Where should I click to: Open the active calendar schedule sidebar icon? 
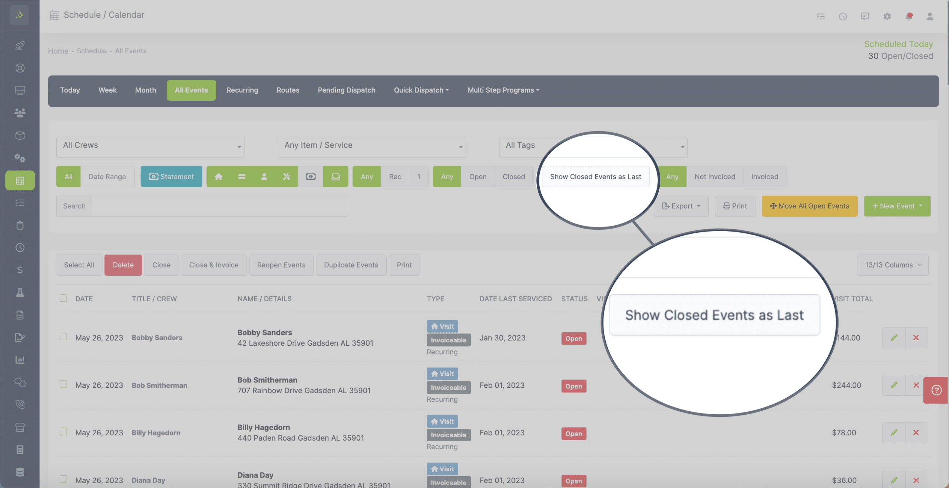[x=20, y=180]
